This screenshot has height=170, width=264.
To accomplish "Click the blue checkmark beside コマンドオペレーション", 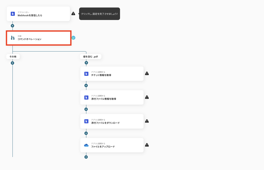I will (73, 38).
